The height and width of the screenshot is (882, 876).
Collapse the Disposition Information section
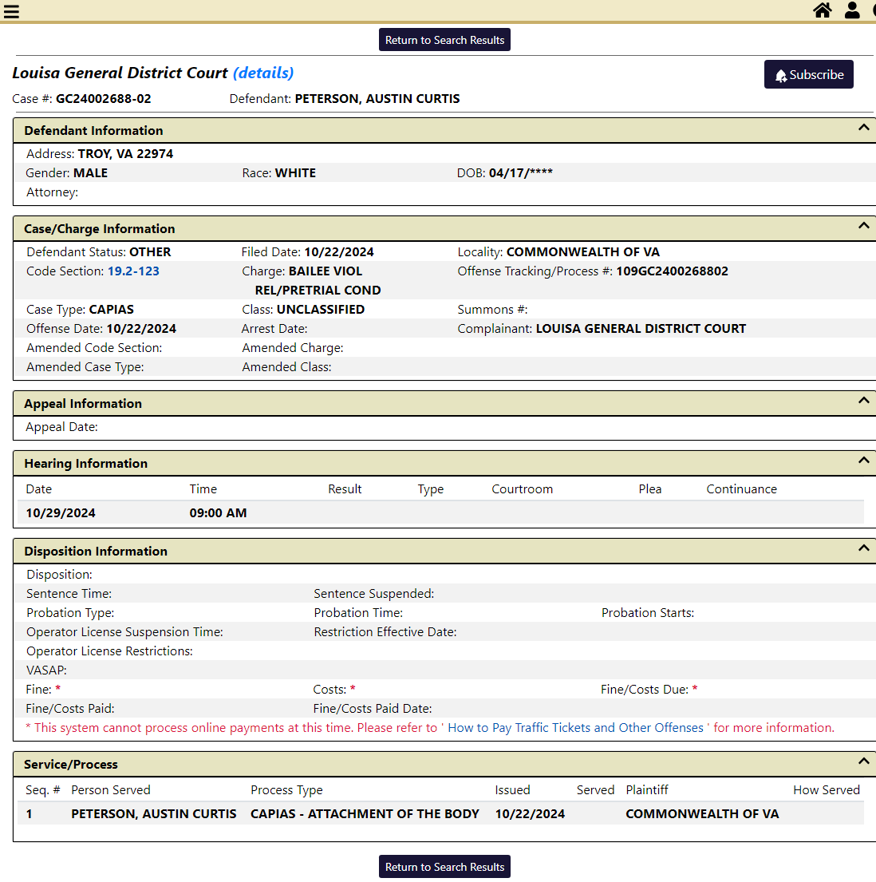tap(863, 548)
